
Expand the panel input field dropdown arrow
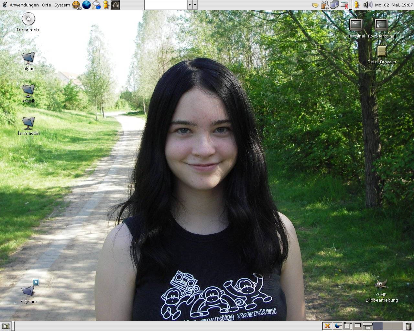pyautogui.click(x=195, y=5)
